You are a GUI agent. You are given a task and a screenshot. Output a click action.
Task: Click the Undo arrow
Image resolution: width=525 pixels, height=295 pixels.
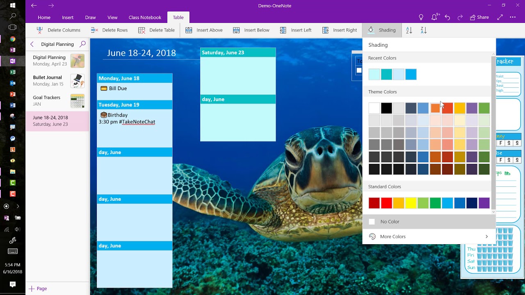[447, 17]
